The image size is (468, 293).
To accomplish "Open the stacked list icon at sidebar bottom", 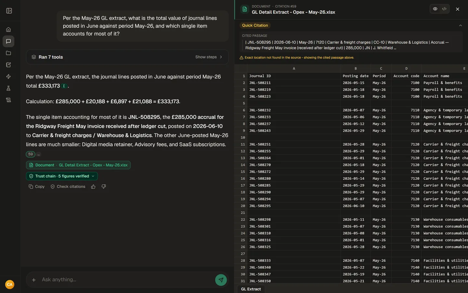I will [x=8, y=100].
